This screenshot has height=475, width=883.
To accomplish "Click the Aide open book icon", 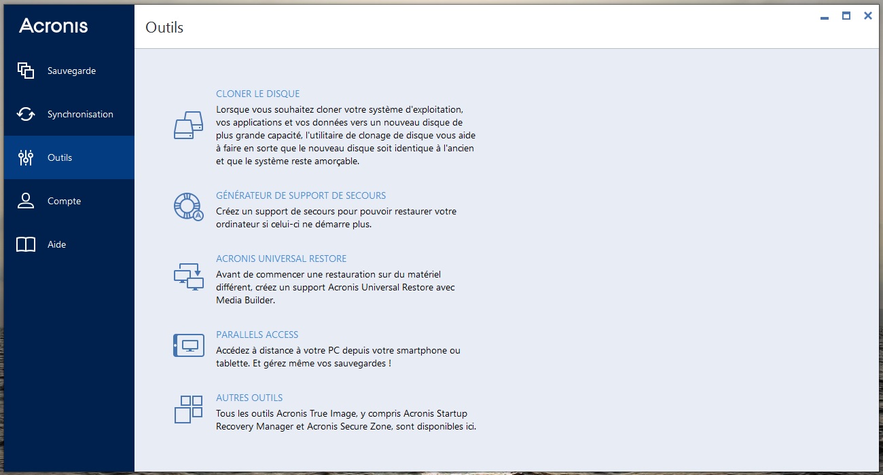I will coord(26,244).
